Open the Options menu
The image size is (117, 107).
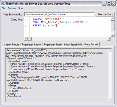click(x=12, y=8)
